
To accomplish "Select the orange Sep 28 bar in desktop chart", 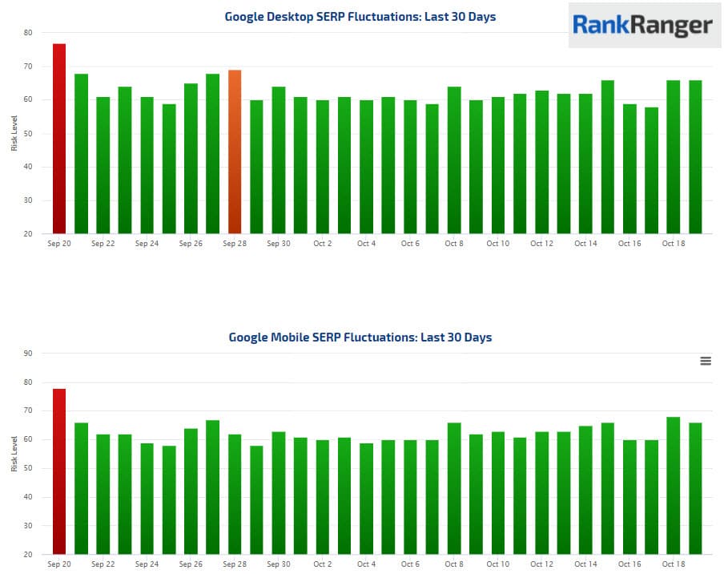I will tap(235, 152).
